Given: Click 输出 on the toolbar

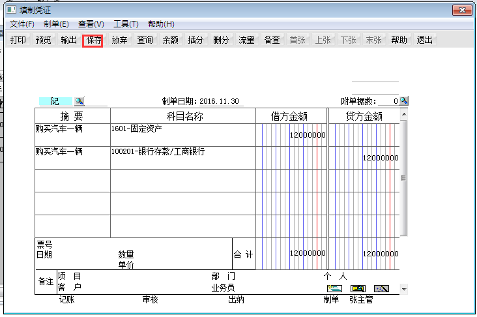Looking at the screenshot, I should pyautogui.click(x=68, y=40).
